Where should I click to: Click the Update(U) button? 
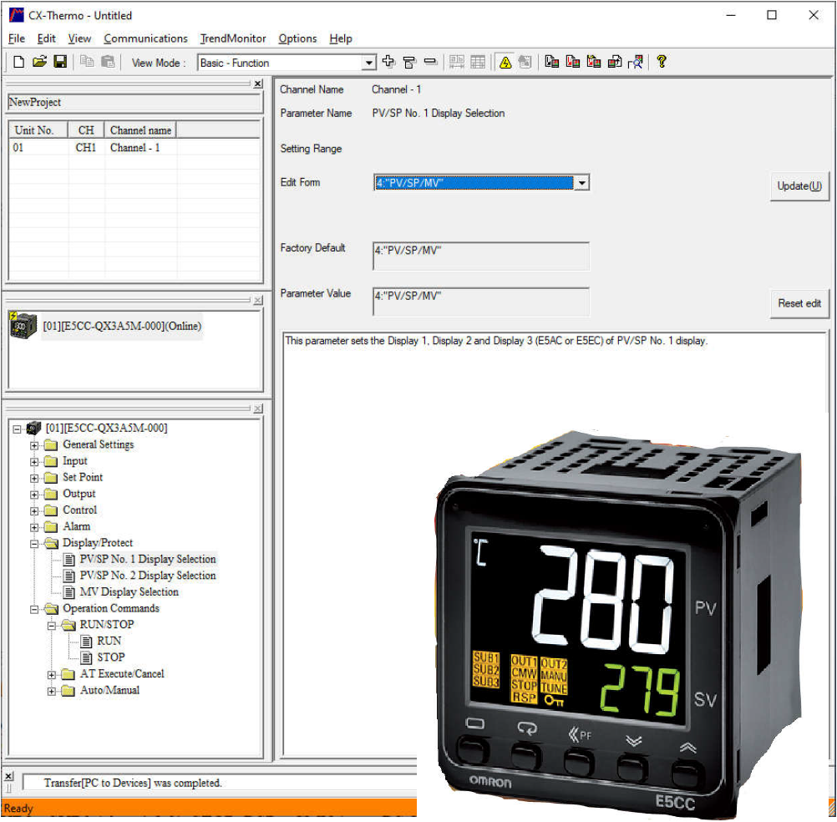pyautogui.click(x=799, y=185)
